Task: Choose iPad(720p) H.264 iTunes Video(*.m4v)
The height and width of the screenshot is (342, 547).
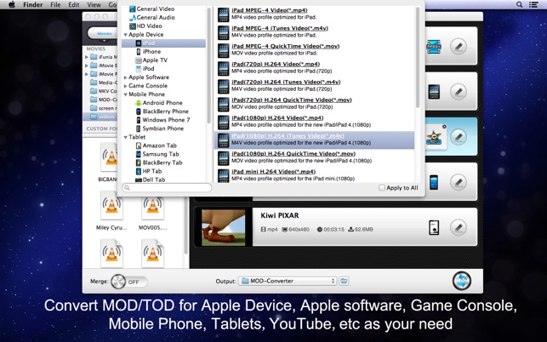Action: (314, 85)
